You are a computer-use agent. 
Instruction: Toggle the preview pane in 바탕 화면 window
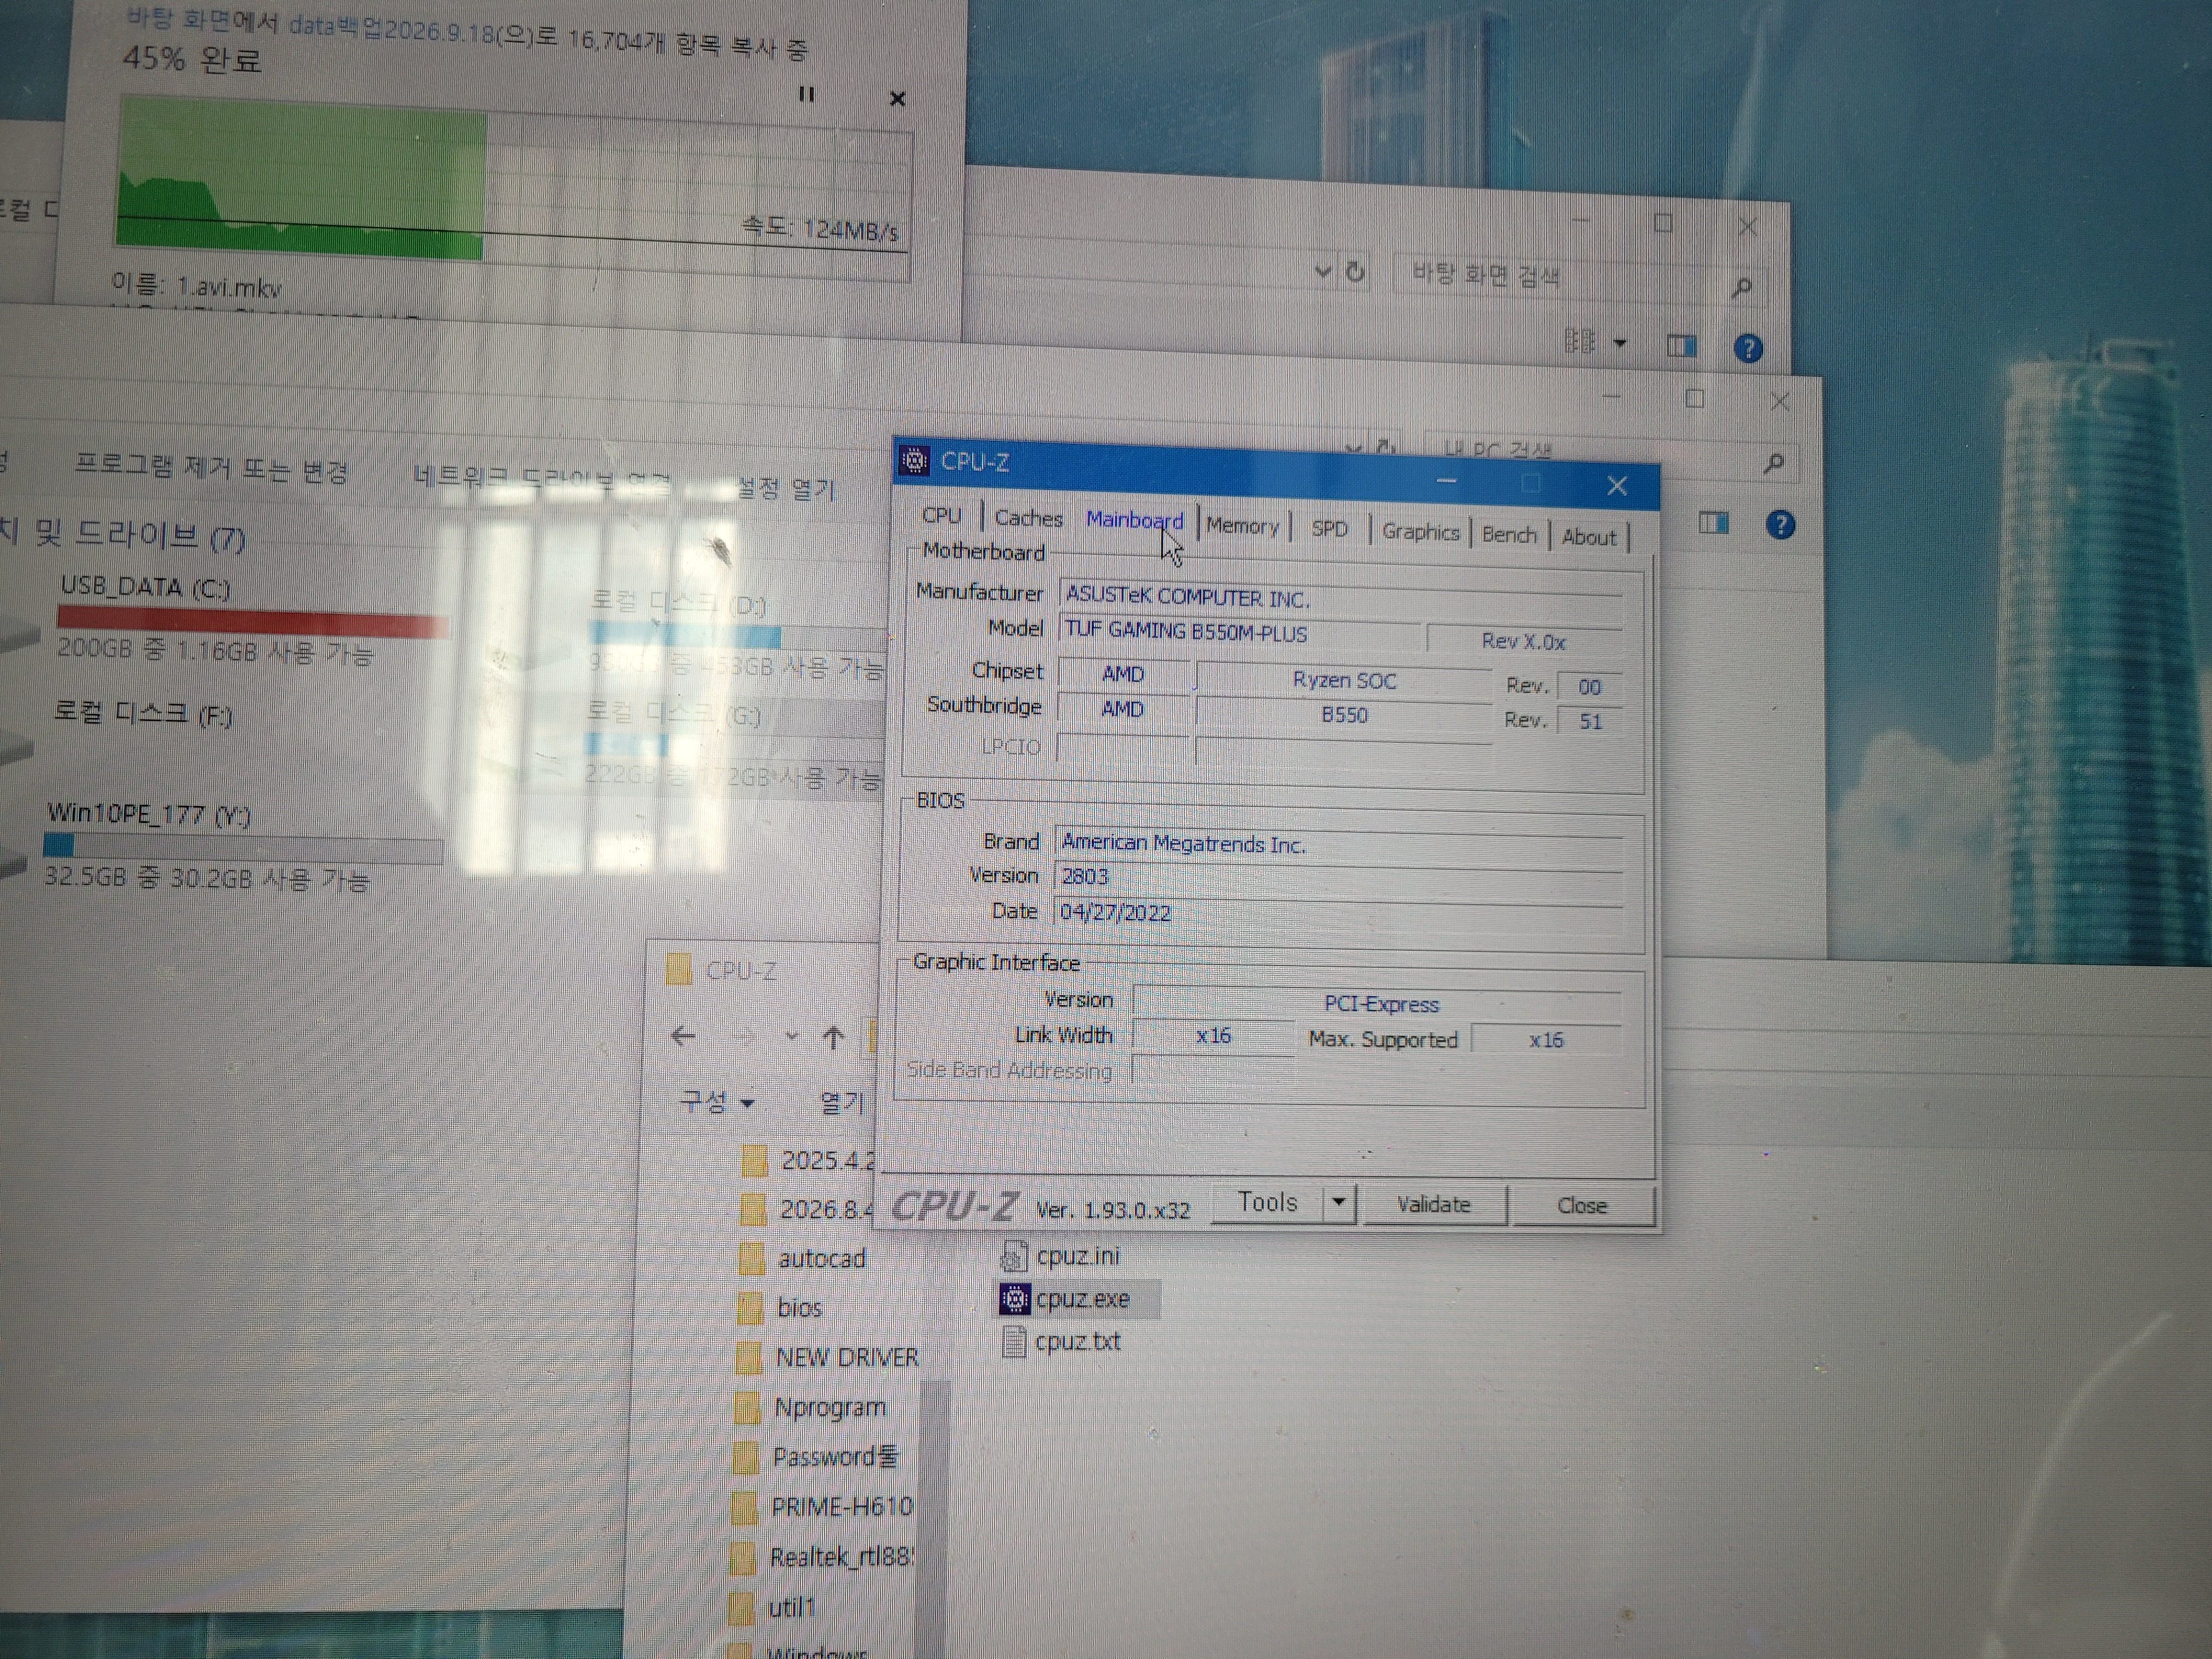click(1681, 346)
